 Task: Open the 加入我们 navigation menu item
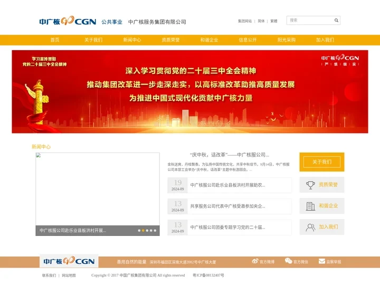325,40
